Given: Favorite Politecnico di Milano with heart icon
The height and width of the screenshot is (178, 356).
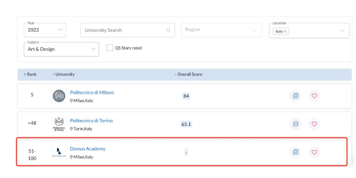Looking at the screenshot, I should pyautogui.click(x=314, y=96).
